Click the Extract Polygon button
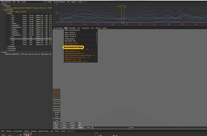Screen dimensions: 207x136 [57, 109]
